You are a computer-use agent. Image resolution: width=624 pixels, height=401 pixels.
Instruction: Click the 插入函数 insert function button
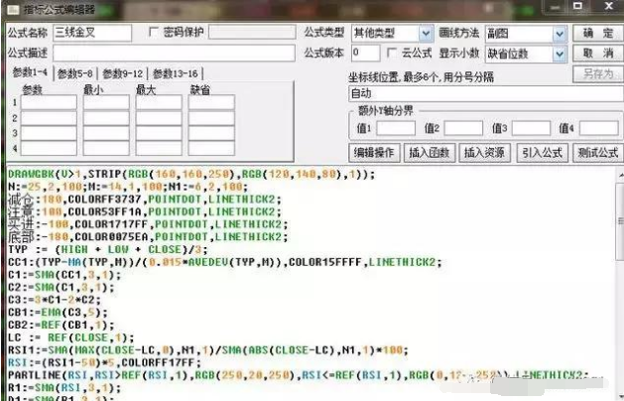coord(430,153)
